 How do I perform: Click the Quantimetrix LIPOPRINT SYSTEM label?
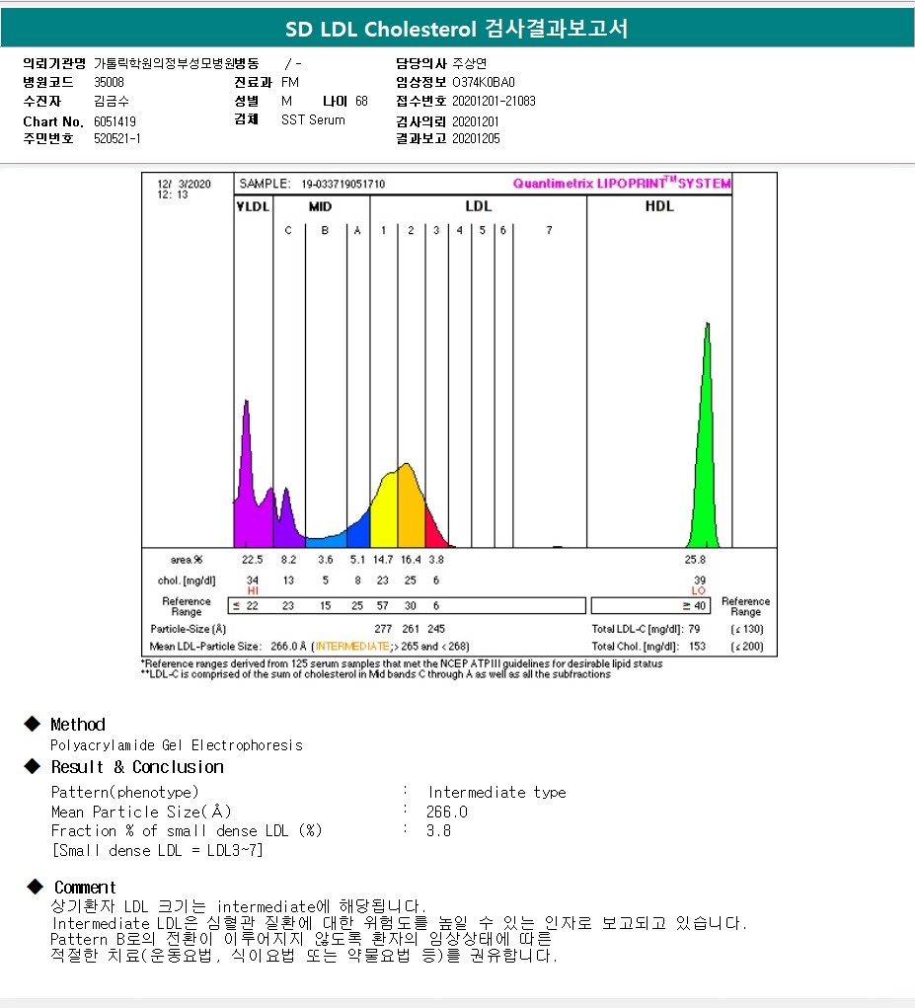(x=622, y=184)
